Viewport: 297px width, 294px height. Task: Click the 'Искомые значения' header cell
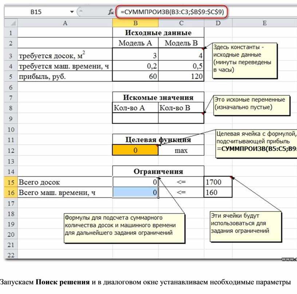158,97
